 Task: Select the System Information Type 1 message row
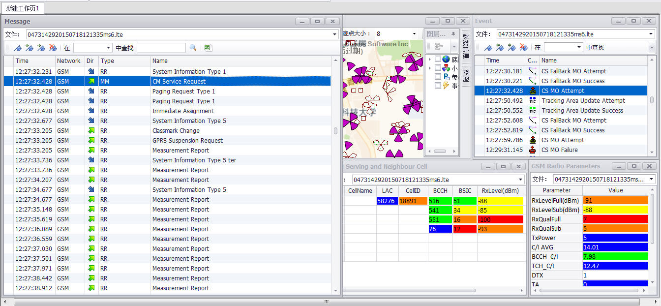[168, 72]
